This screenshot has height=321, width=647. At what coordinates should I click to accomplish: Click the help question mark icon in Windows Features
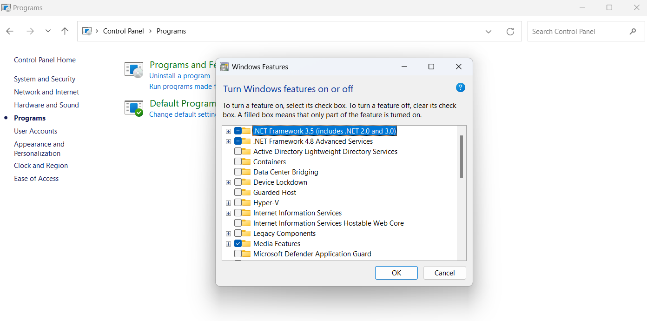click(x=461, y=87)
